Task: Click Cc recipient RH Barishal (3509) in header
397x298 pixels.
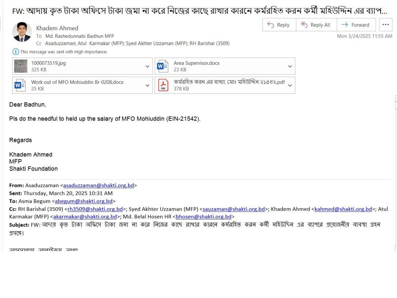Action: pyautogui.click(x=210, y=43)
